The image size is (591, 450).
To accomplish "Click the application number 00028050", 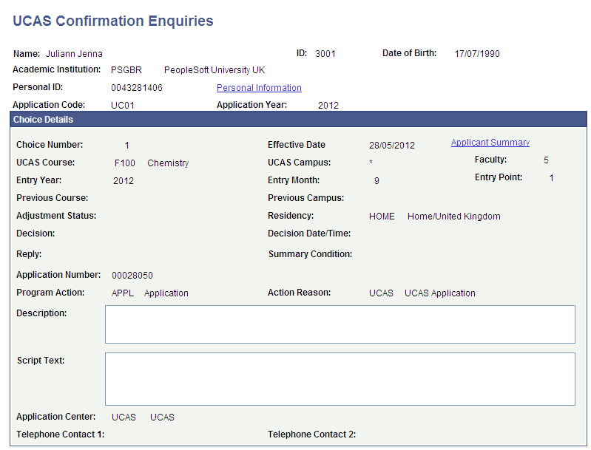I will point(132,276).
